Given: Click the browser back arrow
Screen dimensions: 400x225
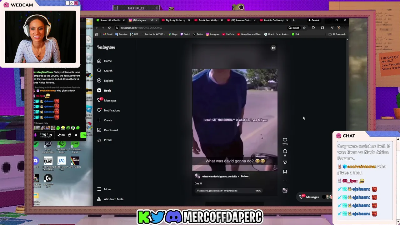Looking at the screenshot, I should coord(97,28).
